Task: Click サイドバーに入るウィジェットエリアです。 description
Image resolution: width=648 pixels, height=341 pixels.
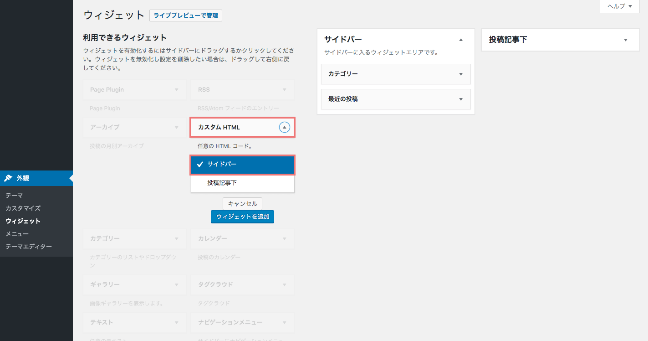Action: [381, 52]
